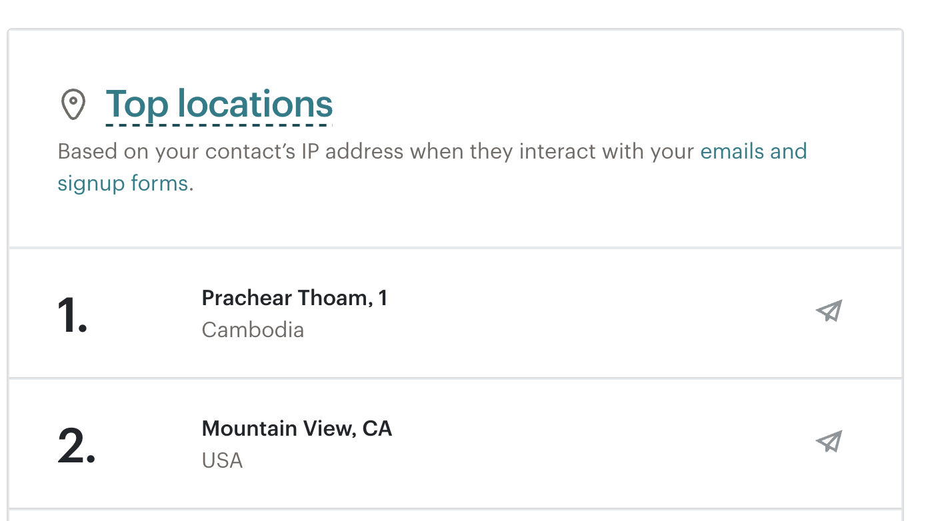Click the paper plane icon for Mountain View
Image resolution: width=932 pixels, height=521 pixels.
(829, 442)
